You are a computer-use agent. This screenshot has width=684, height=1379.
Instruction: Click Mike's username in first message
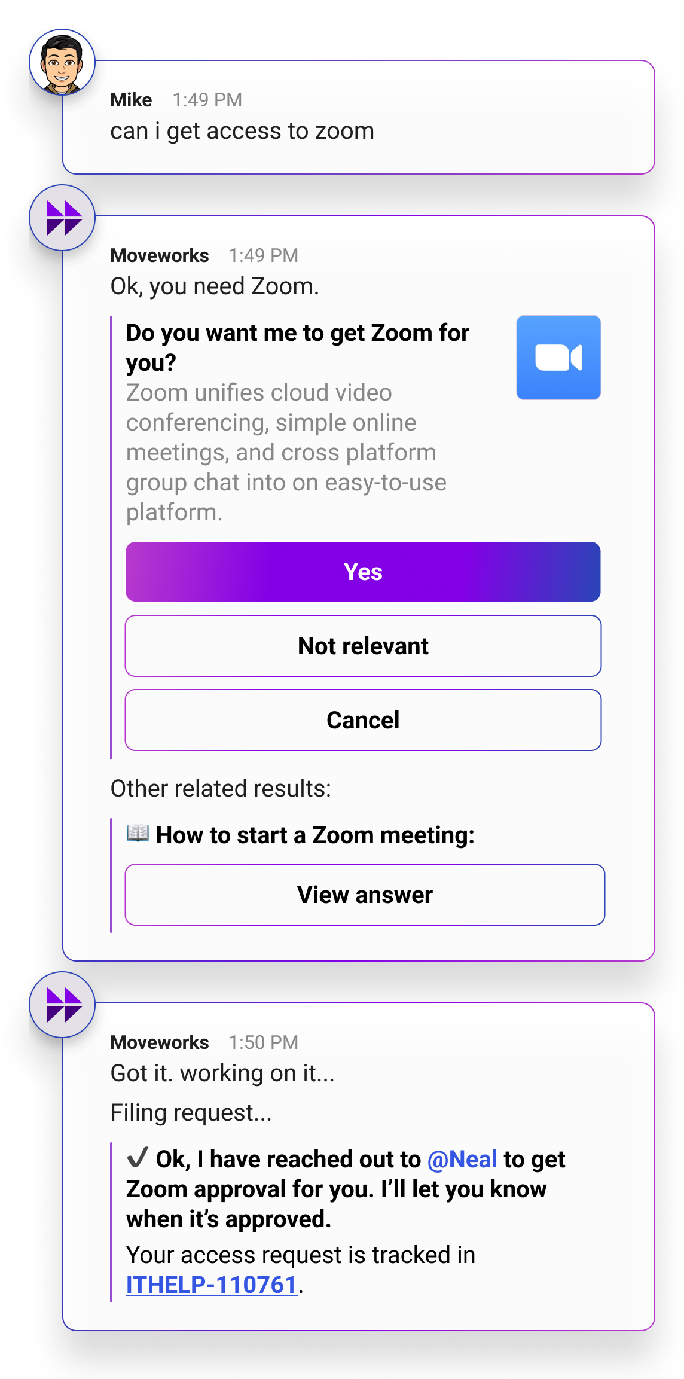pyautogui.click(x=131, y=100)
